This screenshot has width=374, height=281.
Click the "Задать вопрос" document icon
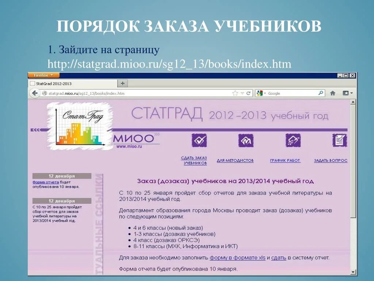pyautogui.click(x=339, y=140)
